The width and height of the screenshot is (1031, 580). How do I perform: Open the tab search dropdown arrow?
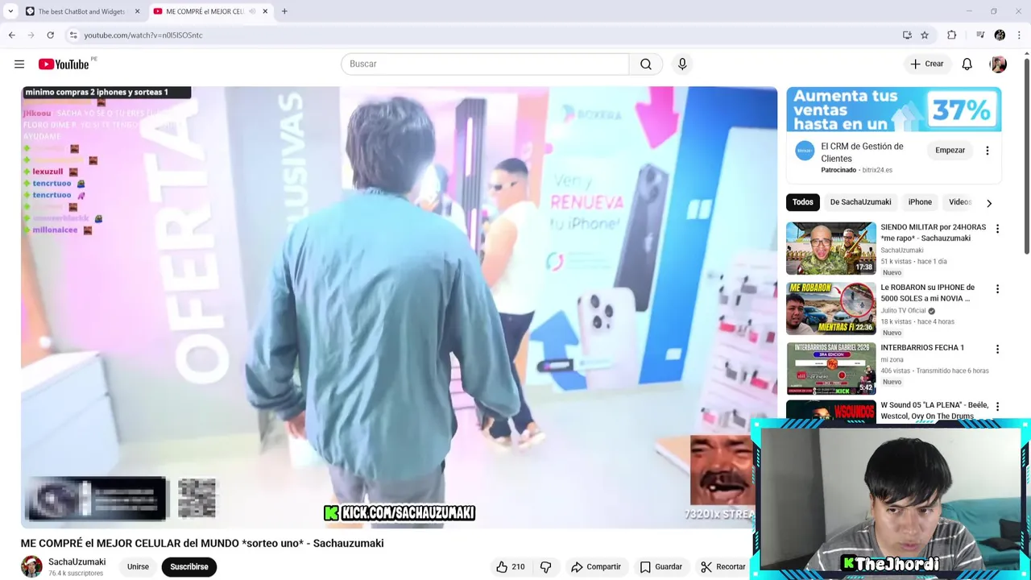point(10,11)
